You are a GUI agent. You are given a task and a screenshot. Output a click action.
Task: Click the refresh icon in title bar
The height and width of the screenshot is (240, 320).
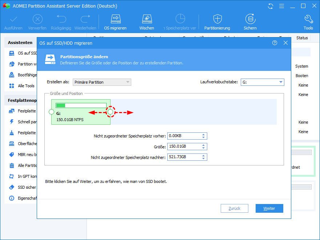coord(271,6)
